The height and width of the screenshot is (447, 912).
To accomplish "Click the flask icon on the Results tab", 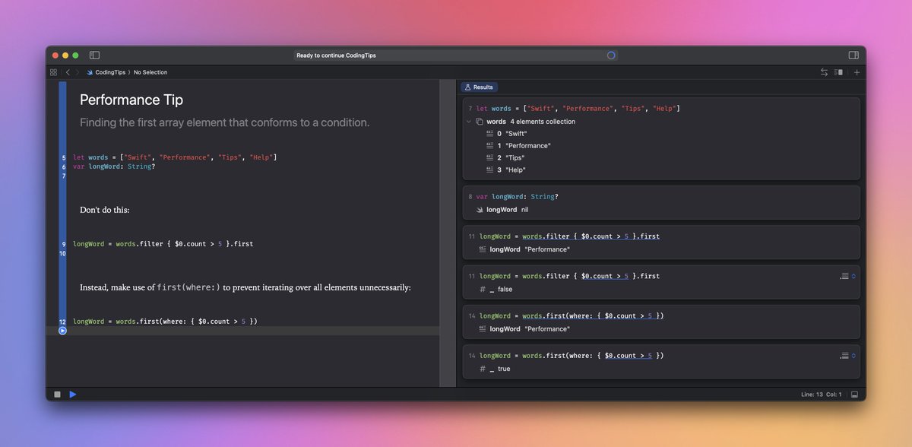I will [x=469, y=87].
